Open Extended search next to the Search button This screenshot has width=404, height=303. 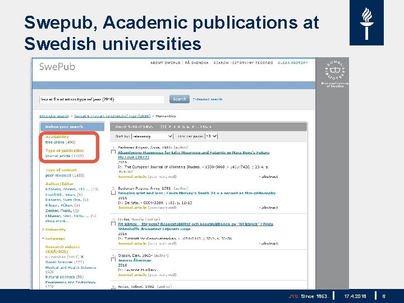click(208, 99)
